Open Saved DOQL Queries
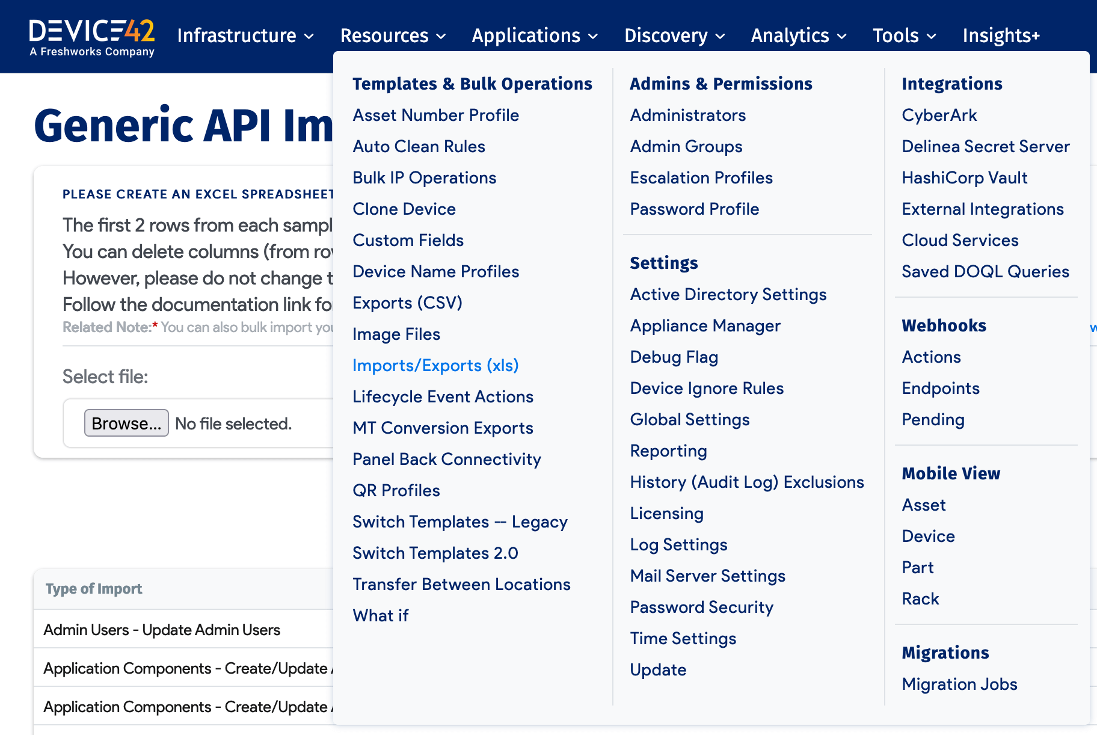 tap(985, 272)
